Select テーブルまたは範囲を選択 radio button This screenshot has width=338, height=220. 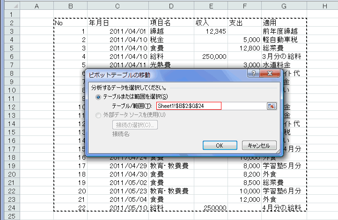[x=98, y=97]
